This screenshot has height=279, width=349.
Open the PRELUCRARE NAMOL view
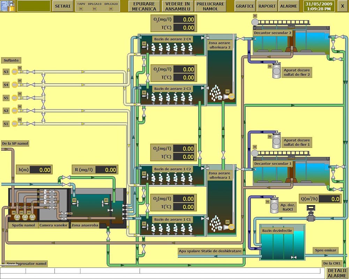(x=210, y=6)
